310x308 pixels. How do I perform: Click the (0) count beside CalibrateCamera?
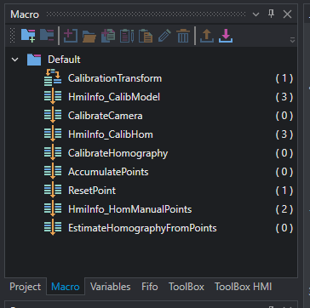click(284, 116)
